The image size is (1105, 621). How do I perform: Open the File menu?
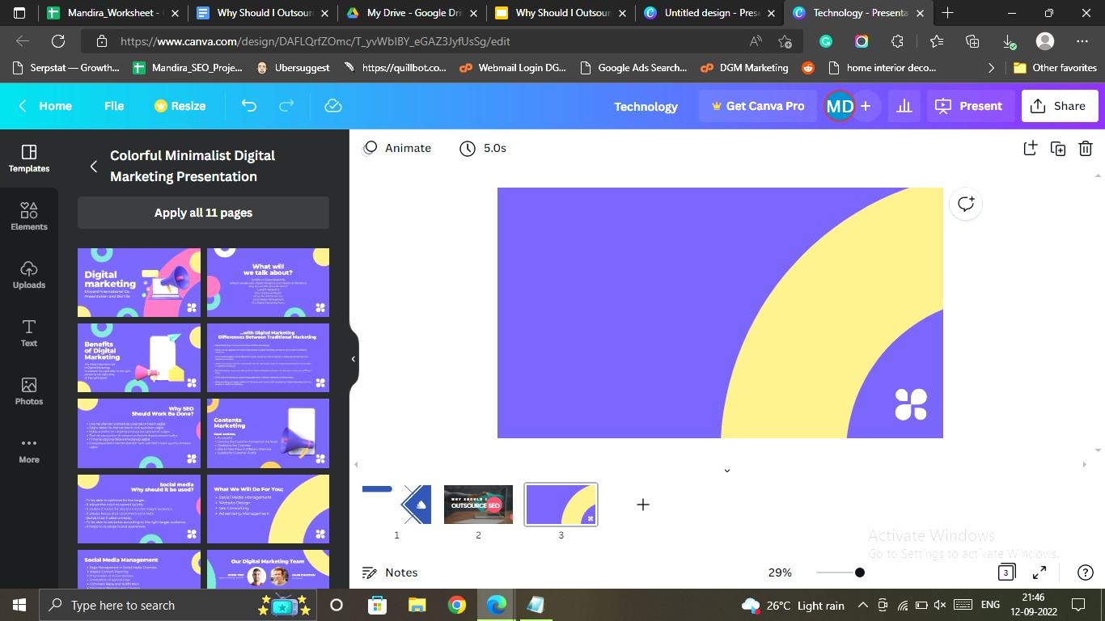click(x=114, y=106)
